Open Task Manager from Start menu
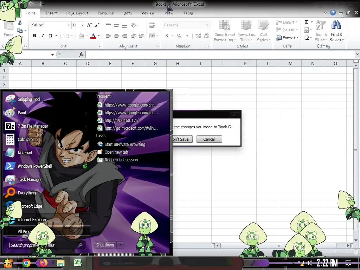The width and height of the screenshot is (360, 270). point(24,179)
